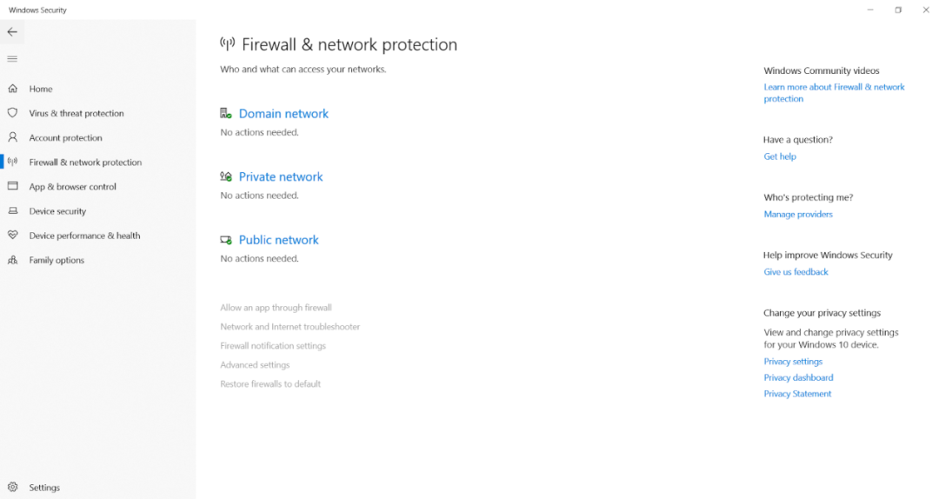
Task: Click the Virus & threat protection shield icon
Action: pos(12,113)
